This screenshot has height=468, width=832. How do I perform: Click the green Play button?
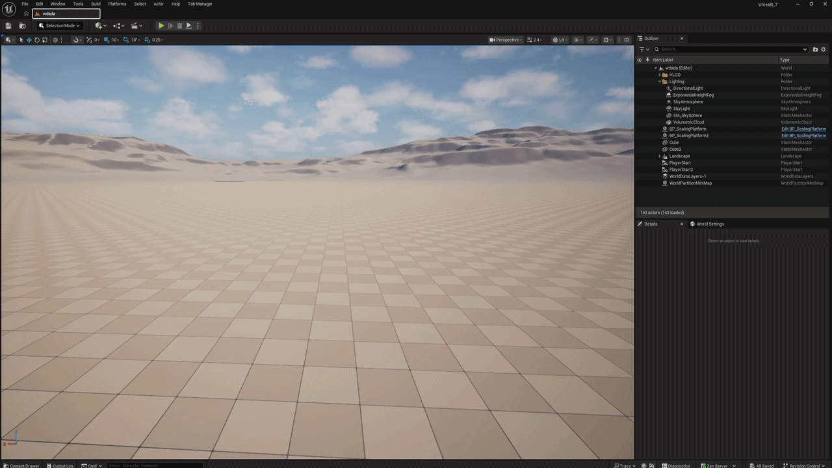(x=161, y=26)
